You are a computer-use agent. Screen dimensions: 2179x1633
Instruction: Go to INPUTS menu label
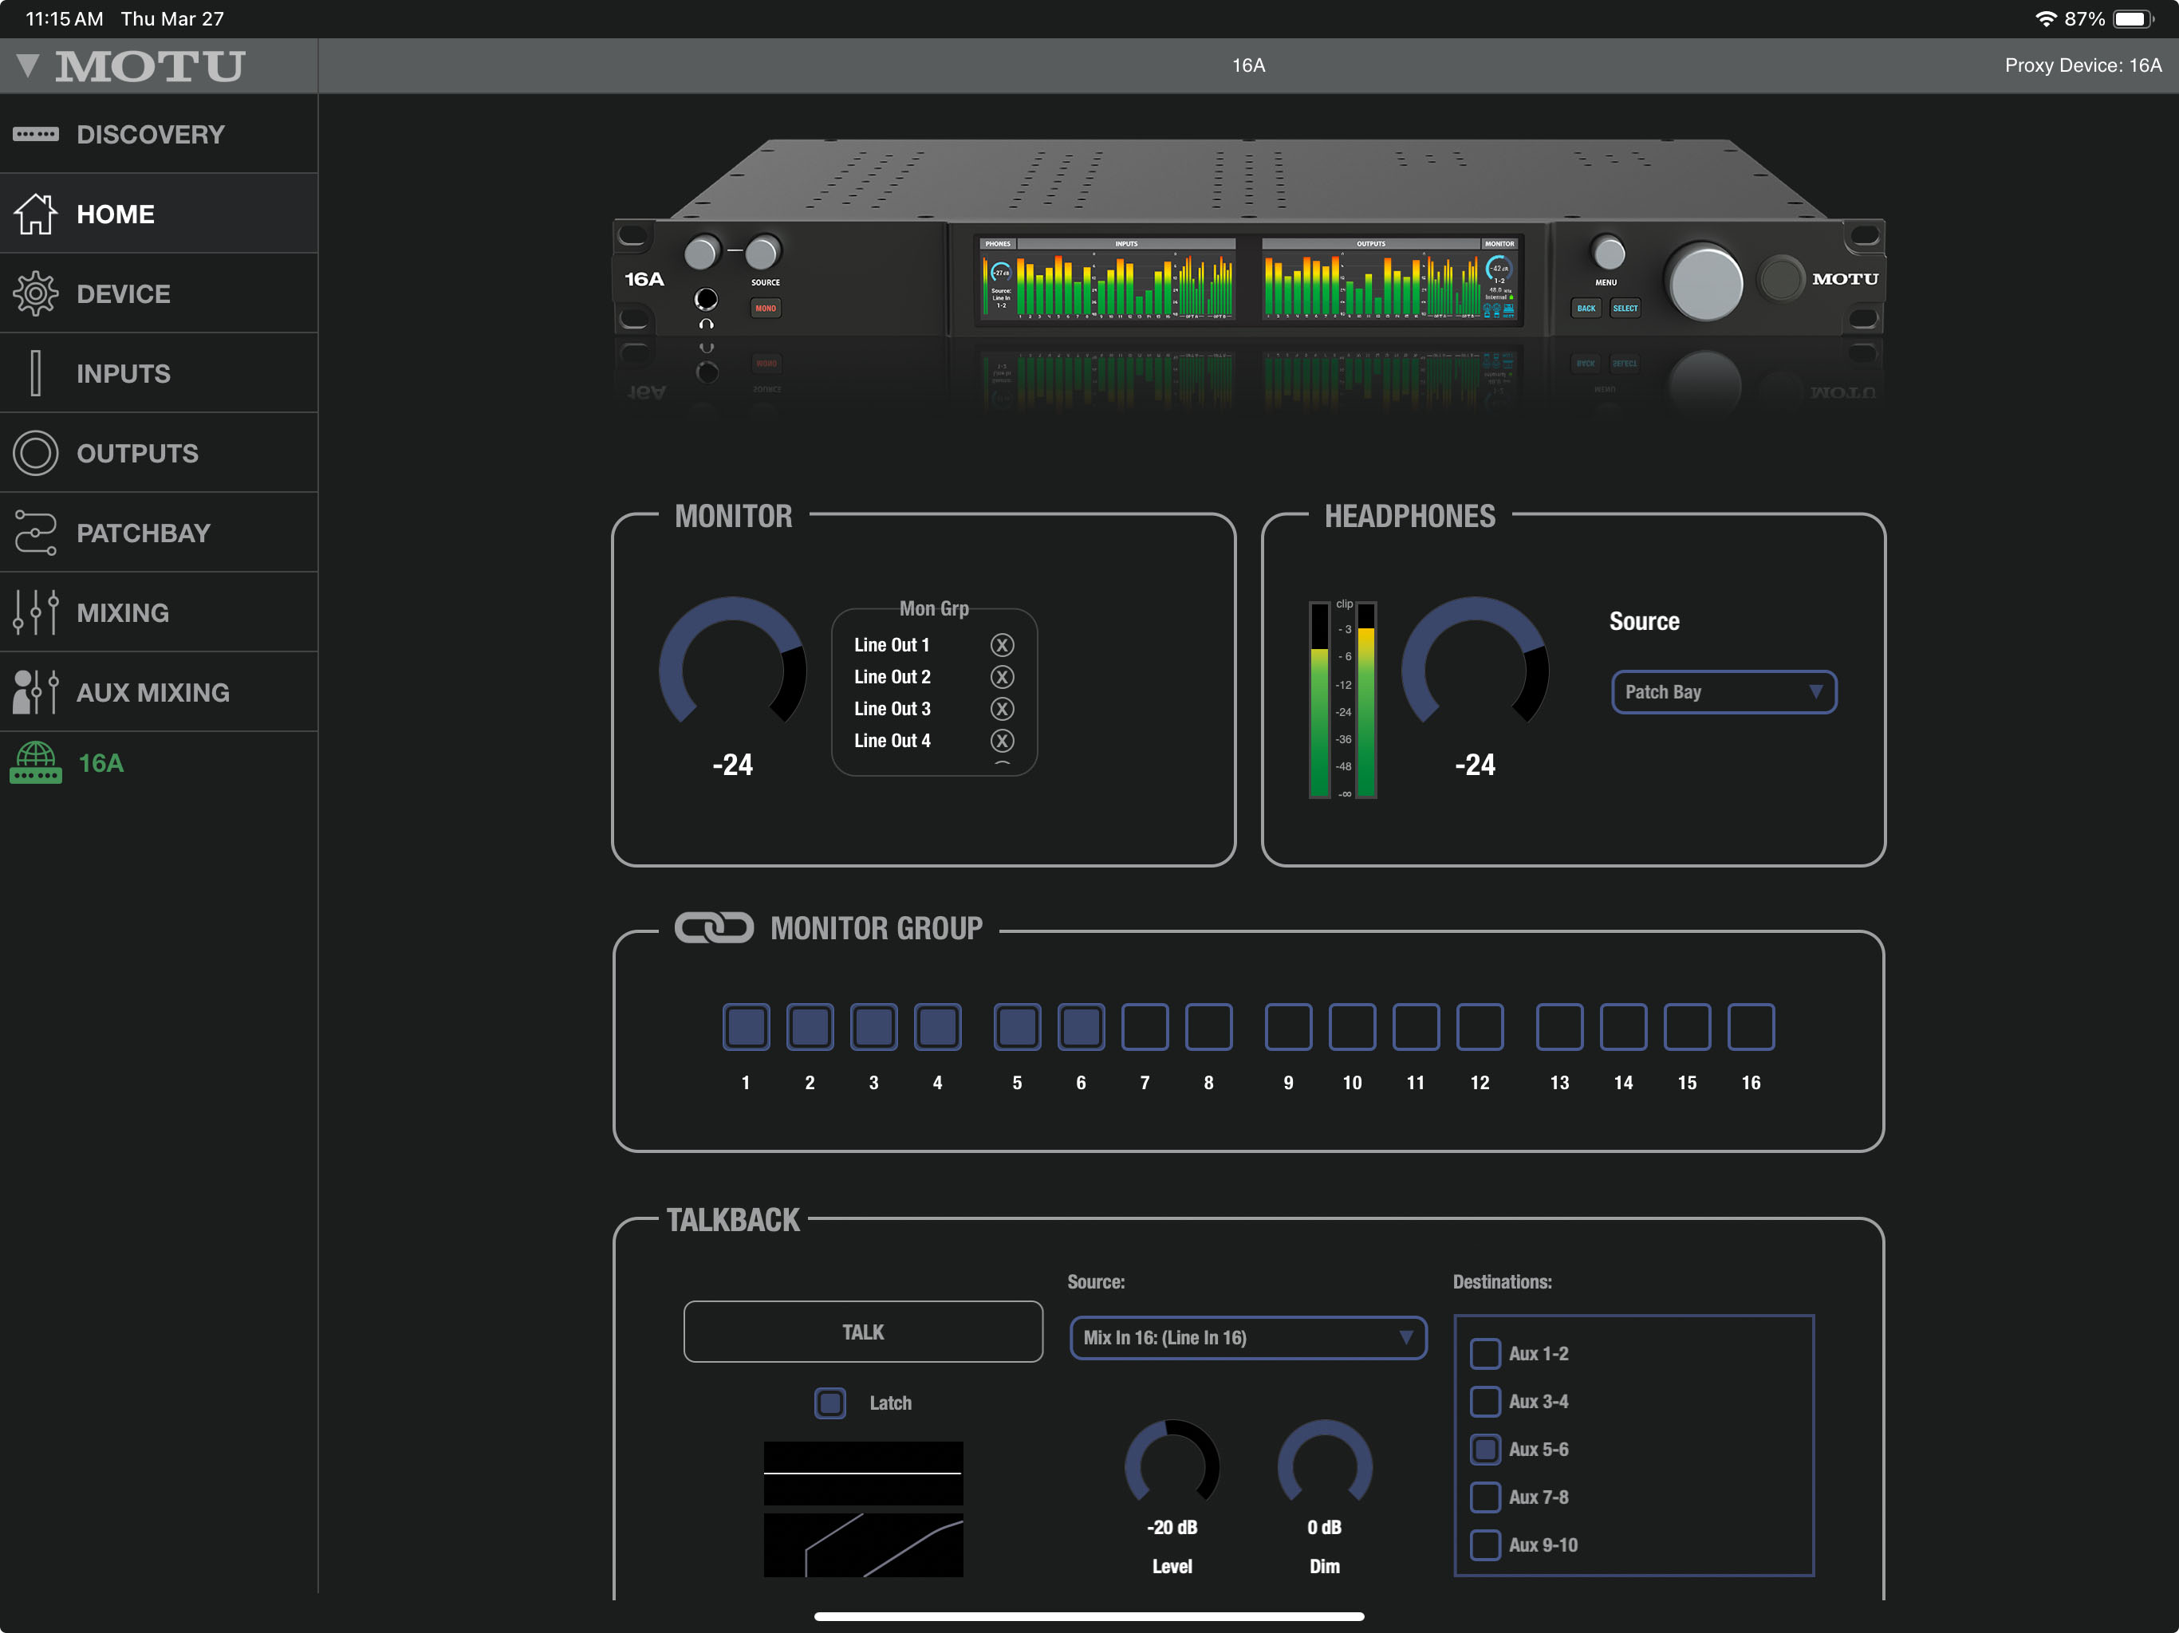(123, 373)
